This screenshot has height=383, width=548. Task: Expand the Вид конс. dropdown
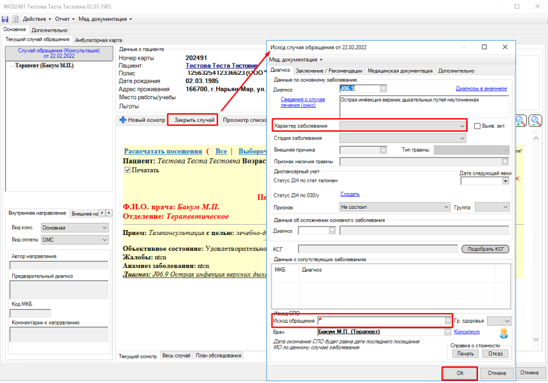(x=105, y=228)
